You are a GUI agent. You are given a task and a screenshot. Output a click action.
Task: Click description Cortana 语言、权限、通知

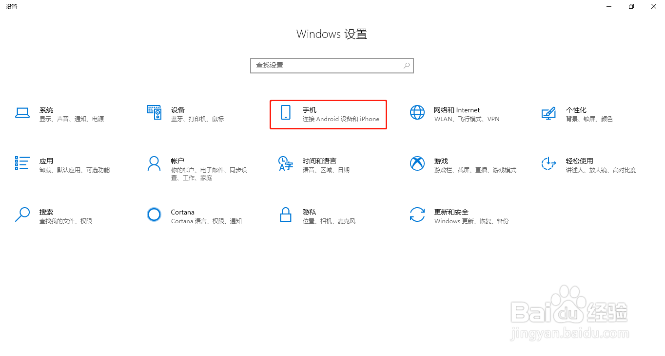click(x=206, y=221)
